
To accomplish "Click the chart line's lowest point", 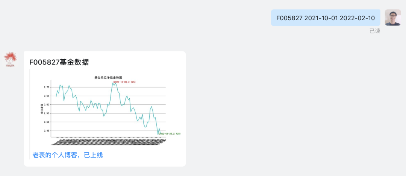I will point(158,134).
